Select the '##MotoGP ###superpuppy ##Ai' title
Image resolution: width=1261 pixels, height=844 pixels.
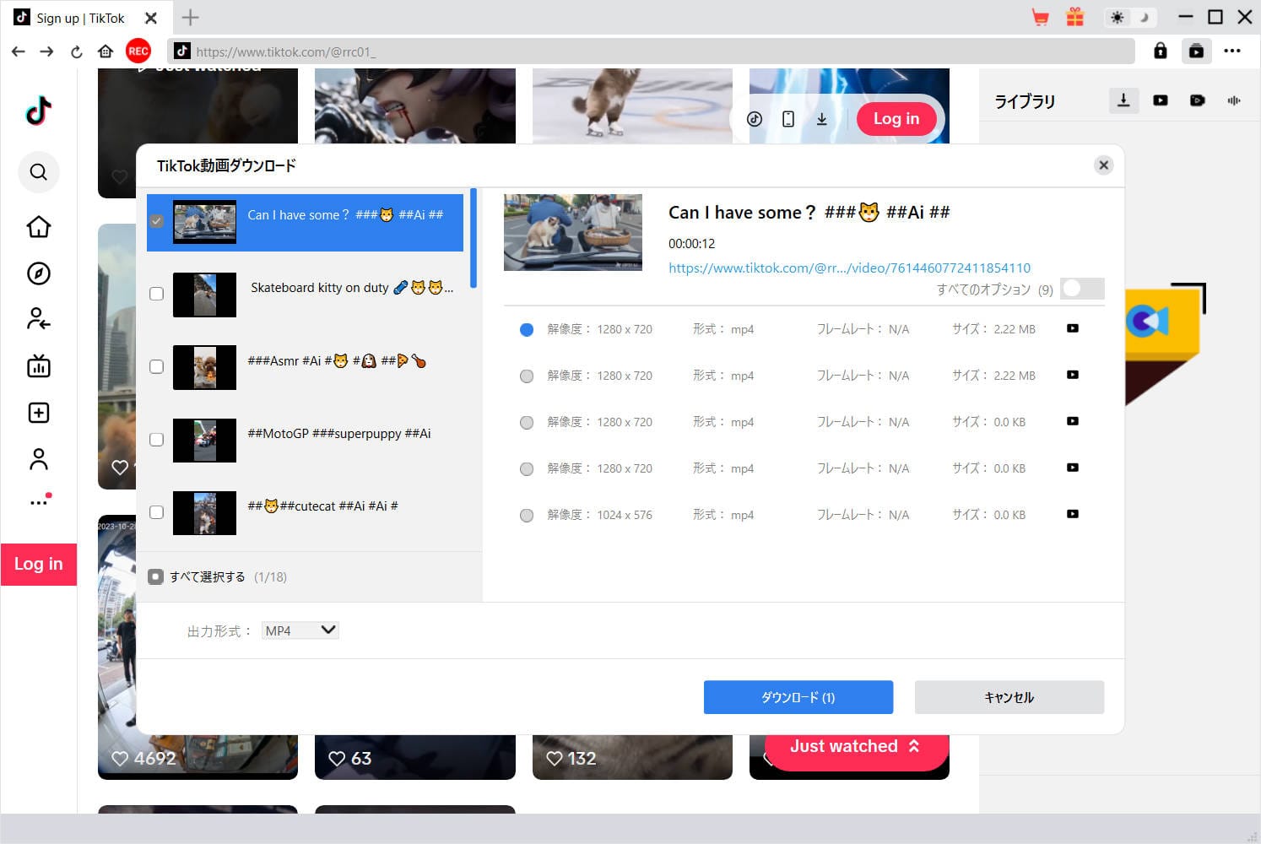(339, 434)
